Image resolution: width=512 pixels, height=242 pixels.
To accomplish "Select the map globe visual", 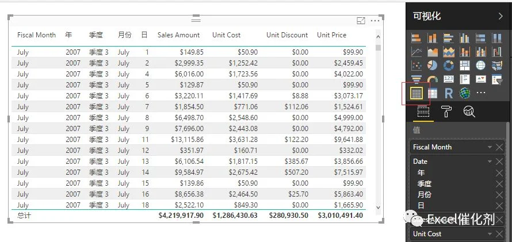I will click(x=481, y=66).
